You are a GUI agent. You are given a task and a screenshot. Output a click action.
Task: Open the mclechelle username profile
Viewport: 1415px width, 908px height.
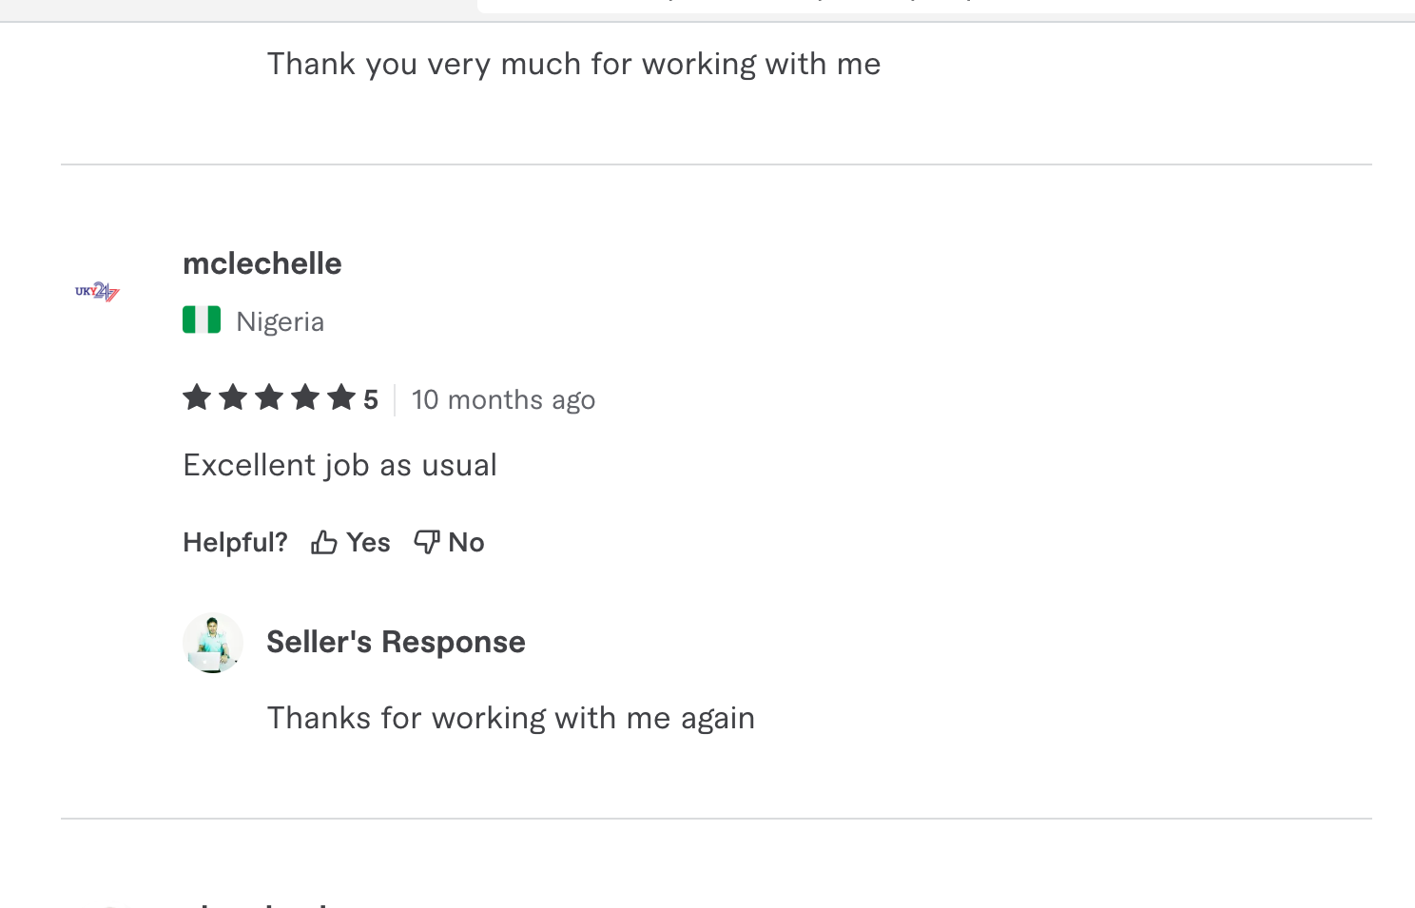(262, 263)
